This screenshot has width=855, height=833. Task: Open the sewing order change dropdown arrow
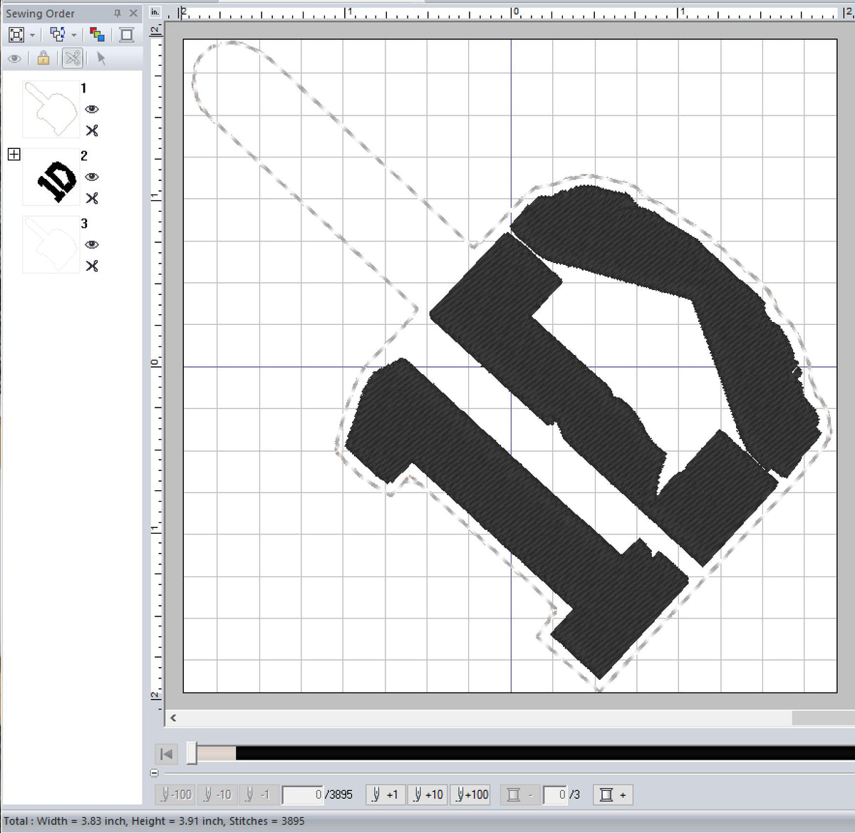[x=74, y=36]
